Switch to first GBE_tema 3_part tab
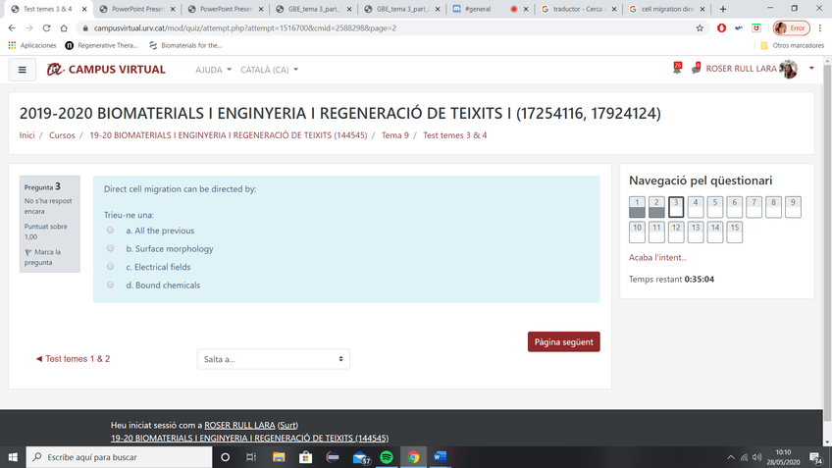Screen dimensions: 832x468 [313, 9]
